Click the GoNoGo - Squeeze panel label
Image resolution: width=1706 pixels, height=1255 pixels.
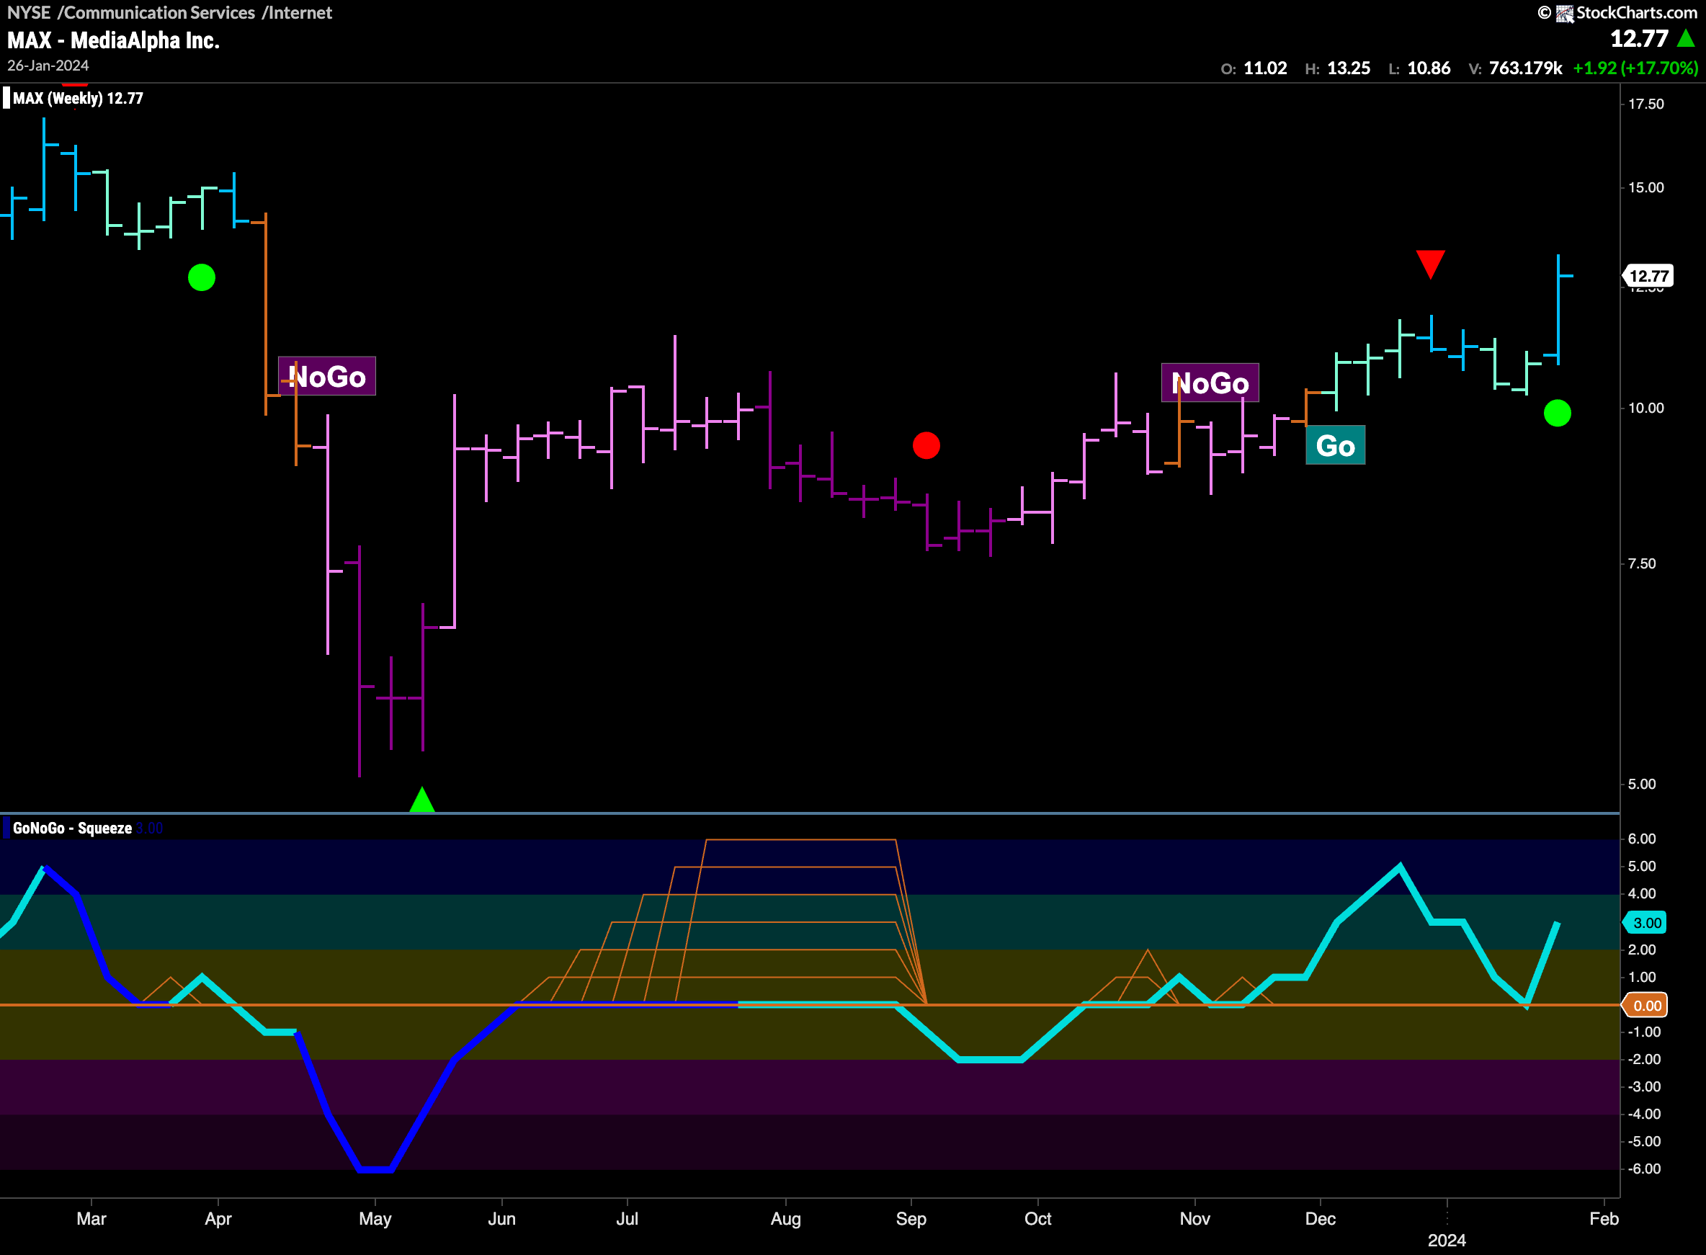[x=72, y=828]
